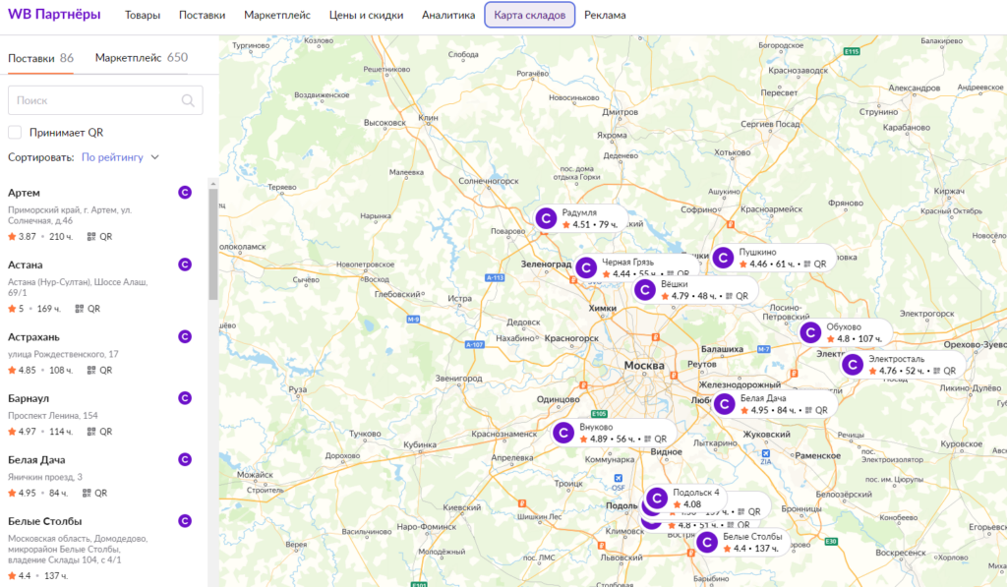Enable the Принимает QR checkbox
The width and height of the screenshot is (1007, 587).
(15, 133)
